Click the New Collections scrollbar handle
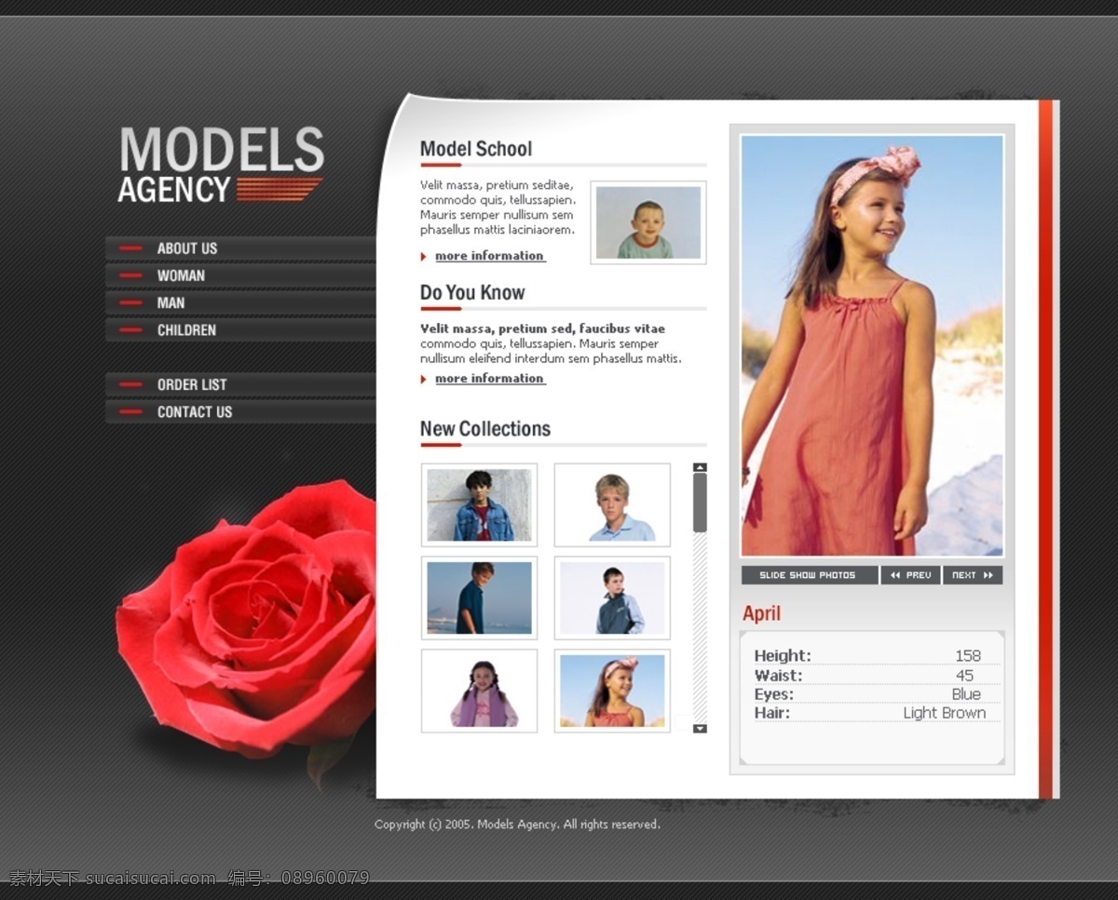Screen dimensions: 1118x900 tap(701, 503)
